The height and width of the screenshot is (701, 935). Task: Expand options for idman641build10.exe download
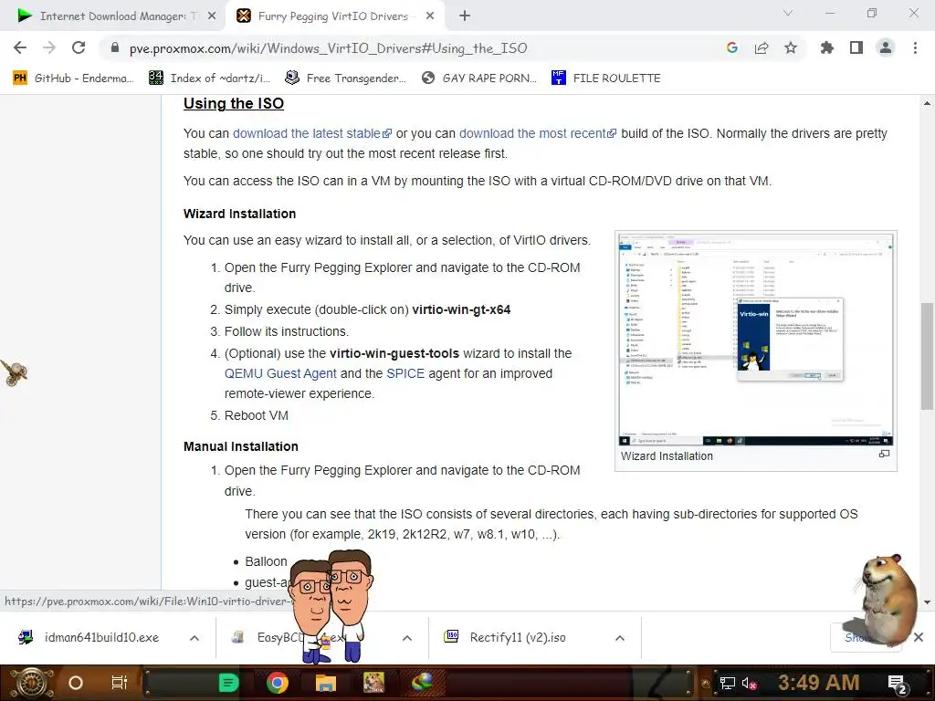[x=194, y=638]
